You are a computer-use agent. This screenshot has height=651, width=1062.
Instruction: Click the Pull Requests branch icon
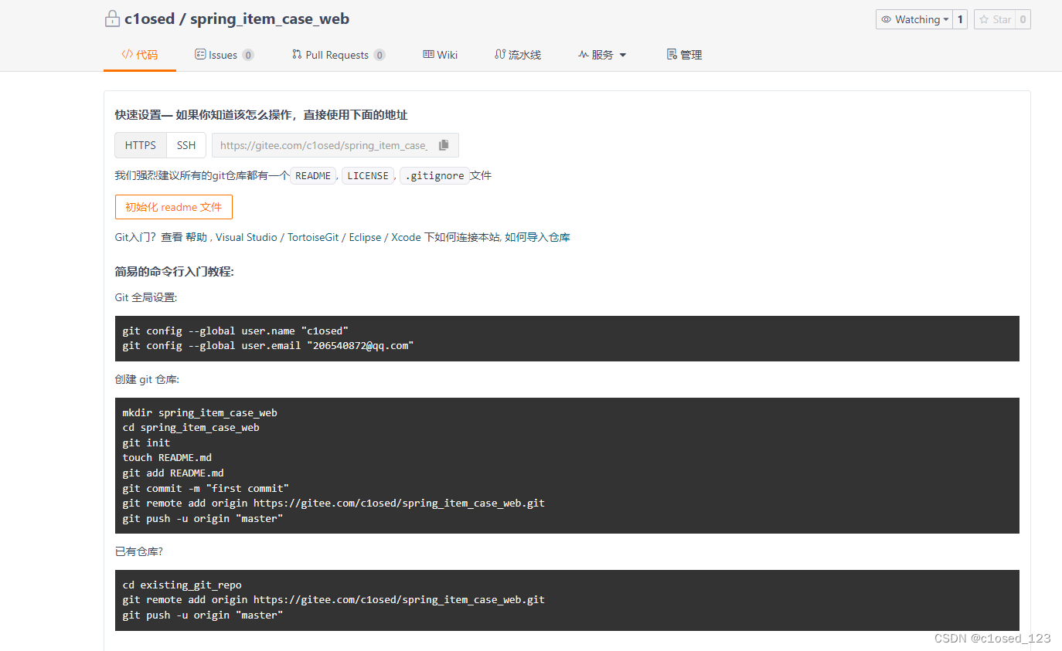(297, 55)
